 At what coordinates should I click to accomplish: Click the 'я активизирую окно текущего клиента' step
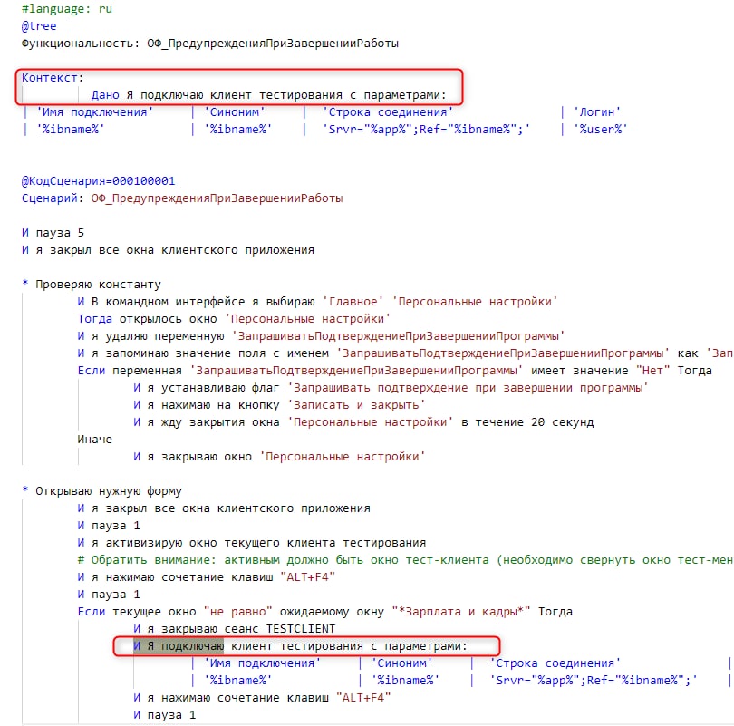[x=252, y=543]
